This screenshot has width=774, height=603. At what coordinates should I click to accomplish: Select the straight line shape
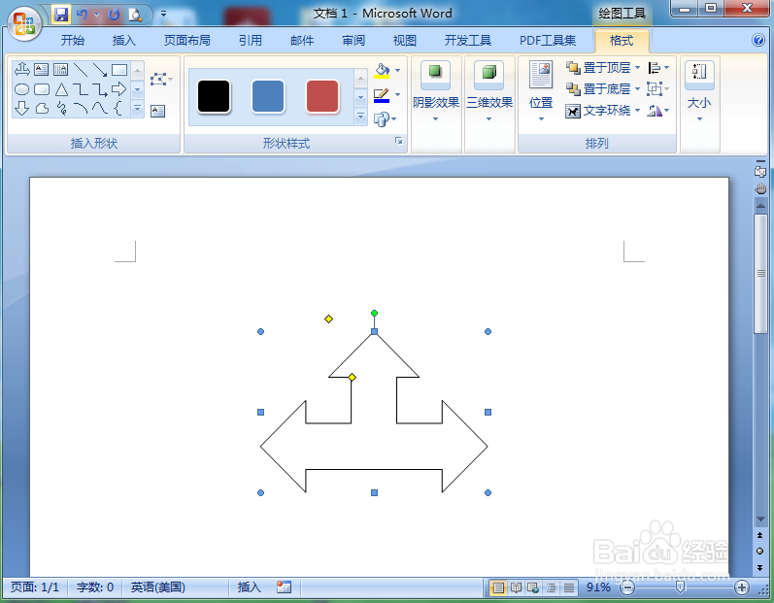(x=80, y=70)
